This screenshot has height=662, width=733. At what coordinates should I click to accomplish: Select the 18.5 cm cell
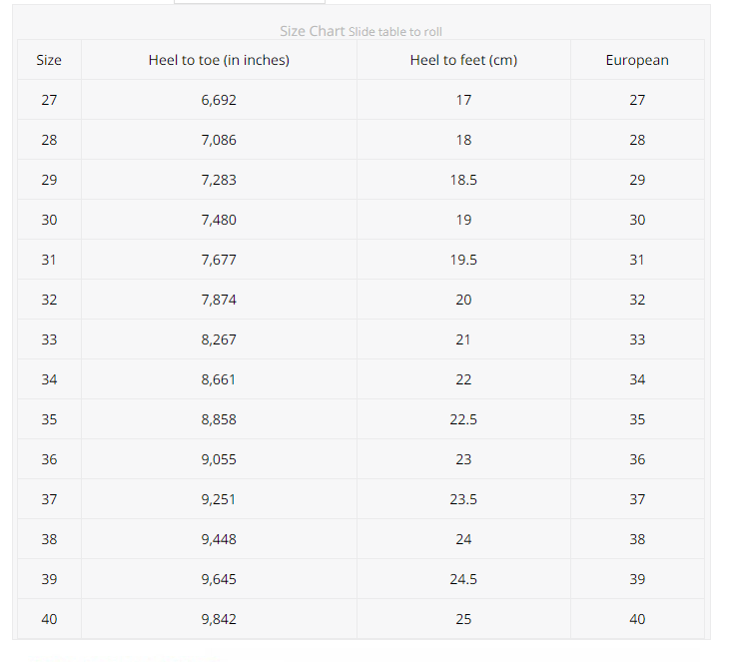tap(463, 180)
